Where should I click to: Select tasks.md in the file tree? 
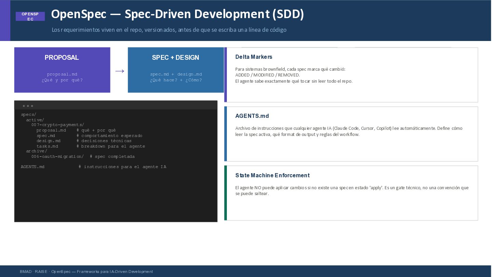(x=47, y=146)
